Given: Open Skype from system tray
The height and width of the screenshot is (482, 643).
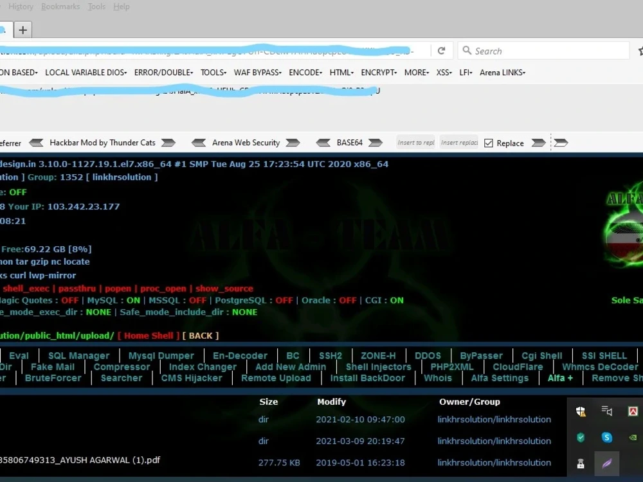Looking at the screenshot, I should click(607, 437).
